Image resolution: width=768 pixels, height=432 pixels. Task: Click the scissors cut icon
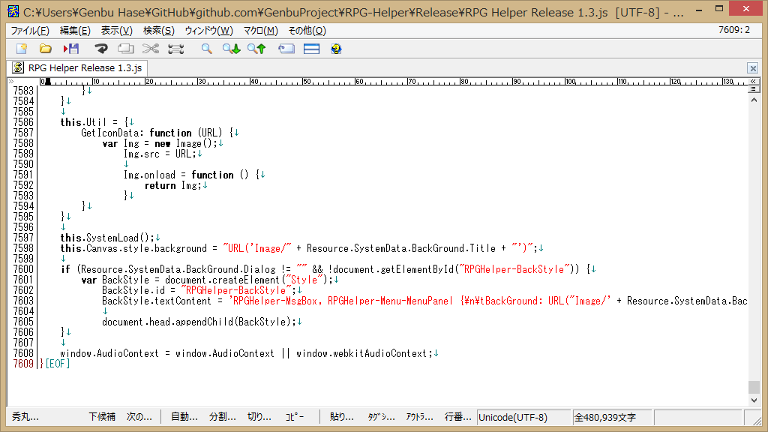click(x=151, y=49)
